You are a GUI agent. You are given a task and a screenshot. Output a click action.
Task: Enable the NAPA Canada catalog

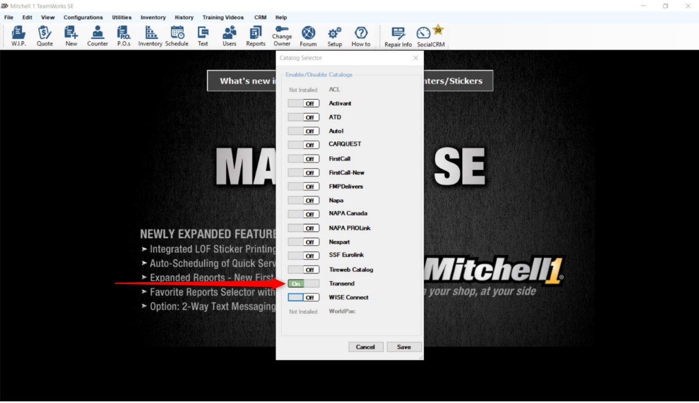pos(304,214)
